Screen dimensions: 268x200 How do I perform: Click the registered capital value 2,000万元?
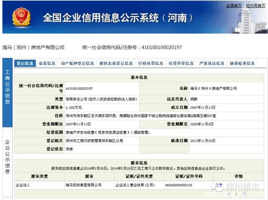click(74, 107)
